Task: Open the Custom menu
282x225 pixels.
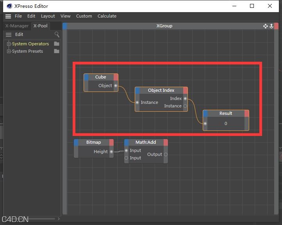Action: [84, 16]
